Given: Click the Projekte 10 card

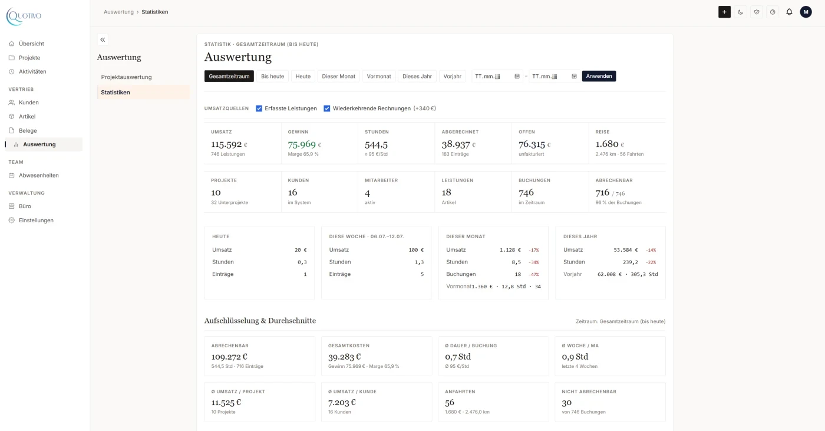Looking at the screenshot, I should 243,192.
